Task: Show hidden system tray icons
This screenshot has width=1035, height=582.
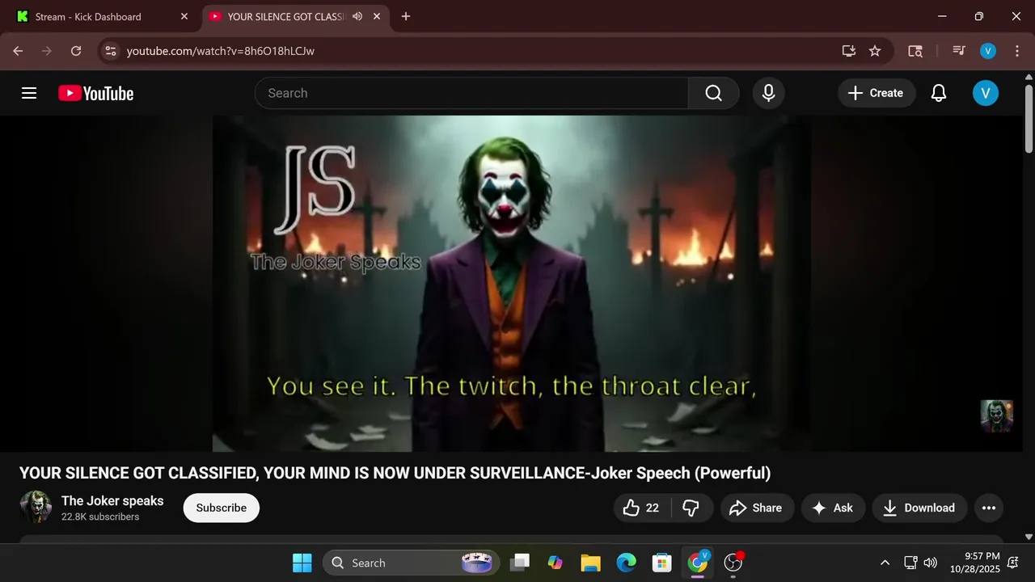Action: click(885, 563)
